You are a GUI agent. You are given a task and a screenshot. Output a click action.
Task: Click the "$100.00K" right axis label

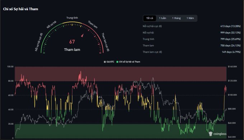[232, 95]
